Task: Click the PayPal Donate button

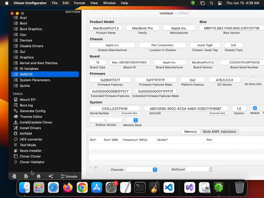Action: (x=69, y=176)
